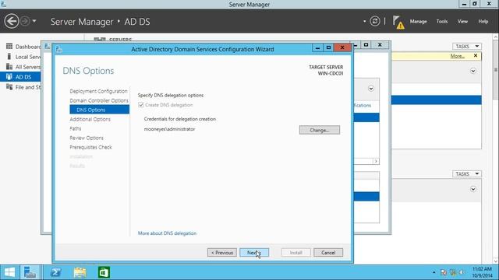This screenshot has height=280, width=499.
Task: Click mooneyes\administrator credentials text
Action: (x=169, y=129)
